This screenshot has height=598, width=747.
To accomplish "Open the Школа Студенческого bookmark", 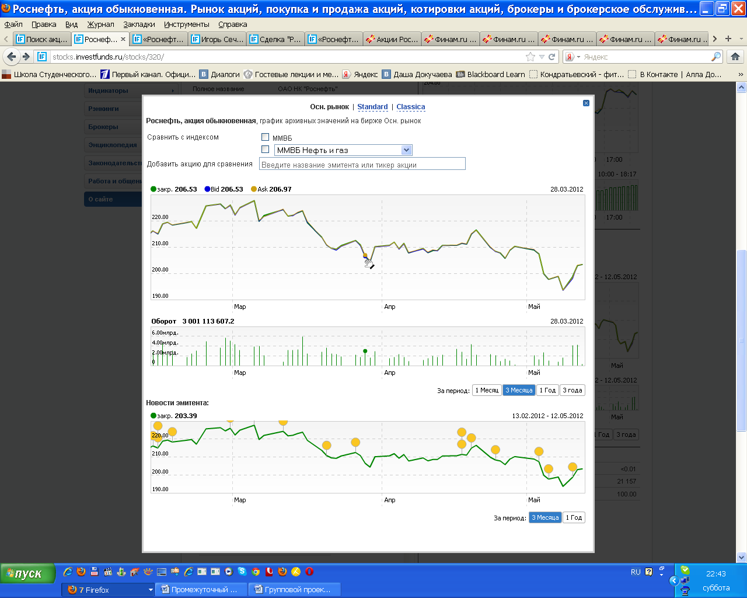I will pos(49,74).
